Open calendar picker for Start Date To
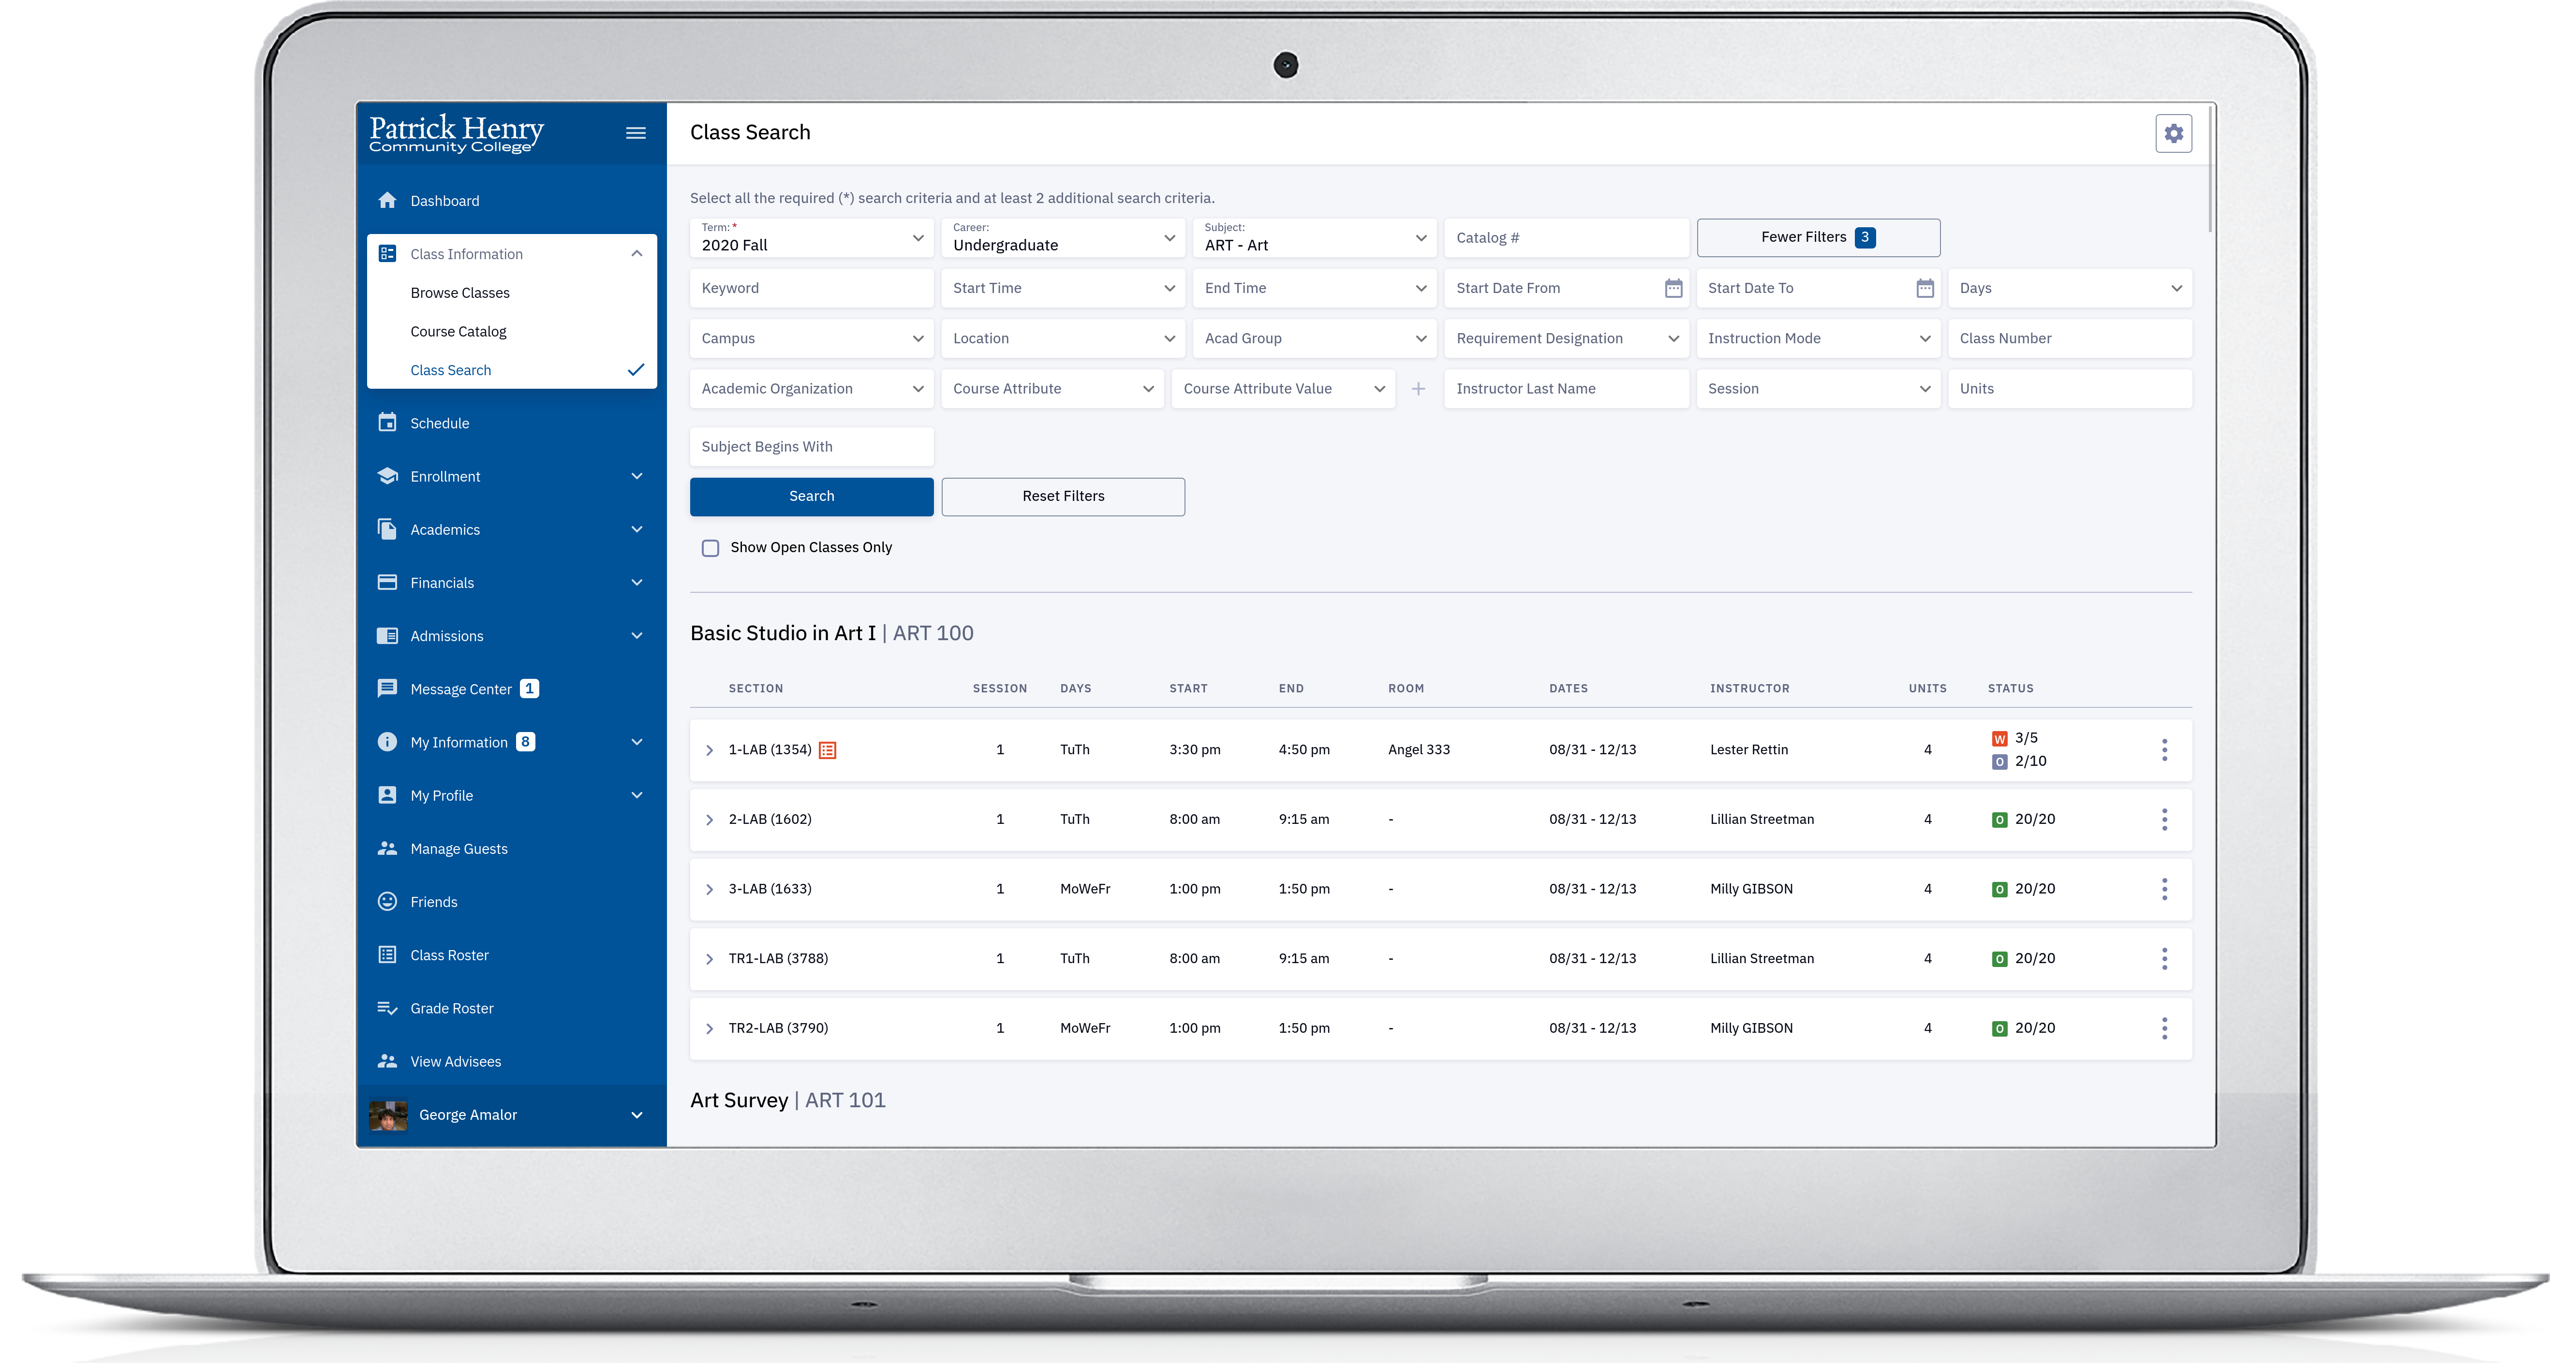The image size is (2576, 1363). coord(1924,288)
